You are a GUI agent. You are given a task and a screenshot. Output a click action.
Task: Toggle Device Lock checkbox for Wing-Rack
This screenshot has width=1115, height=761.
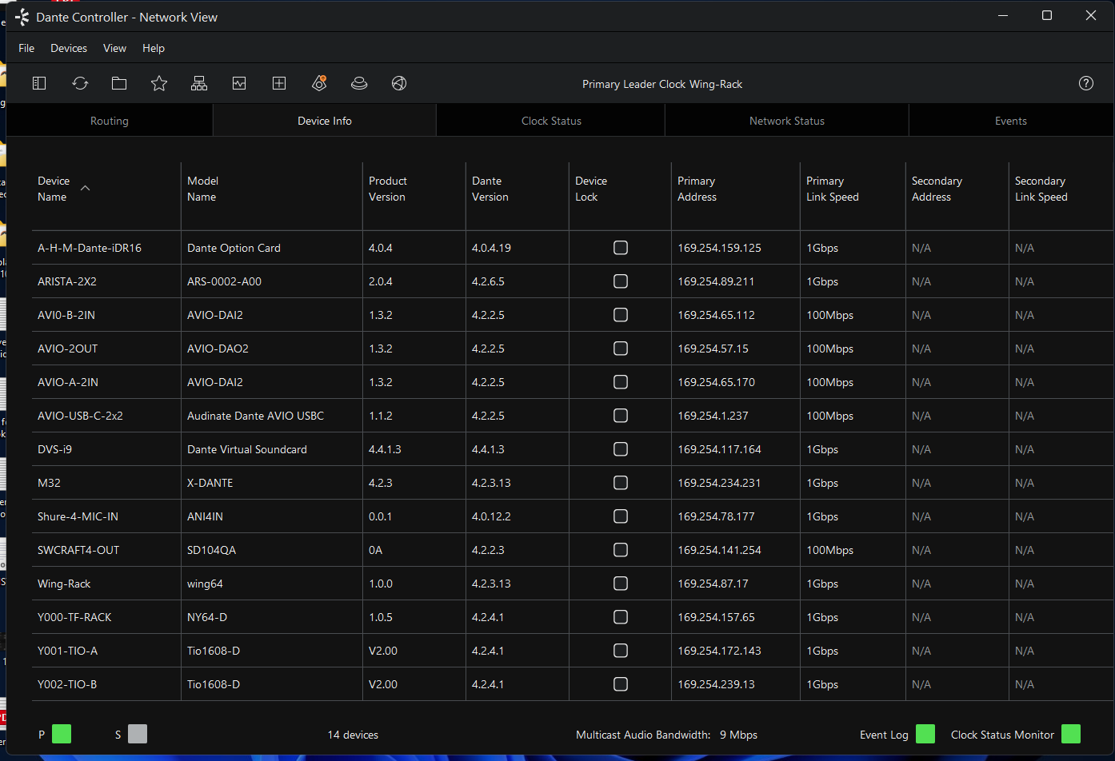click(x=621, y=584)
